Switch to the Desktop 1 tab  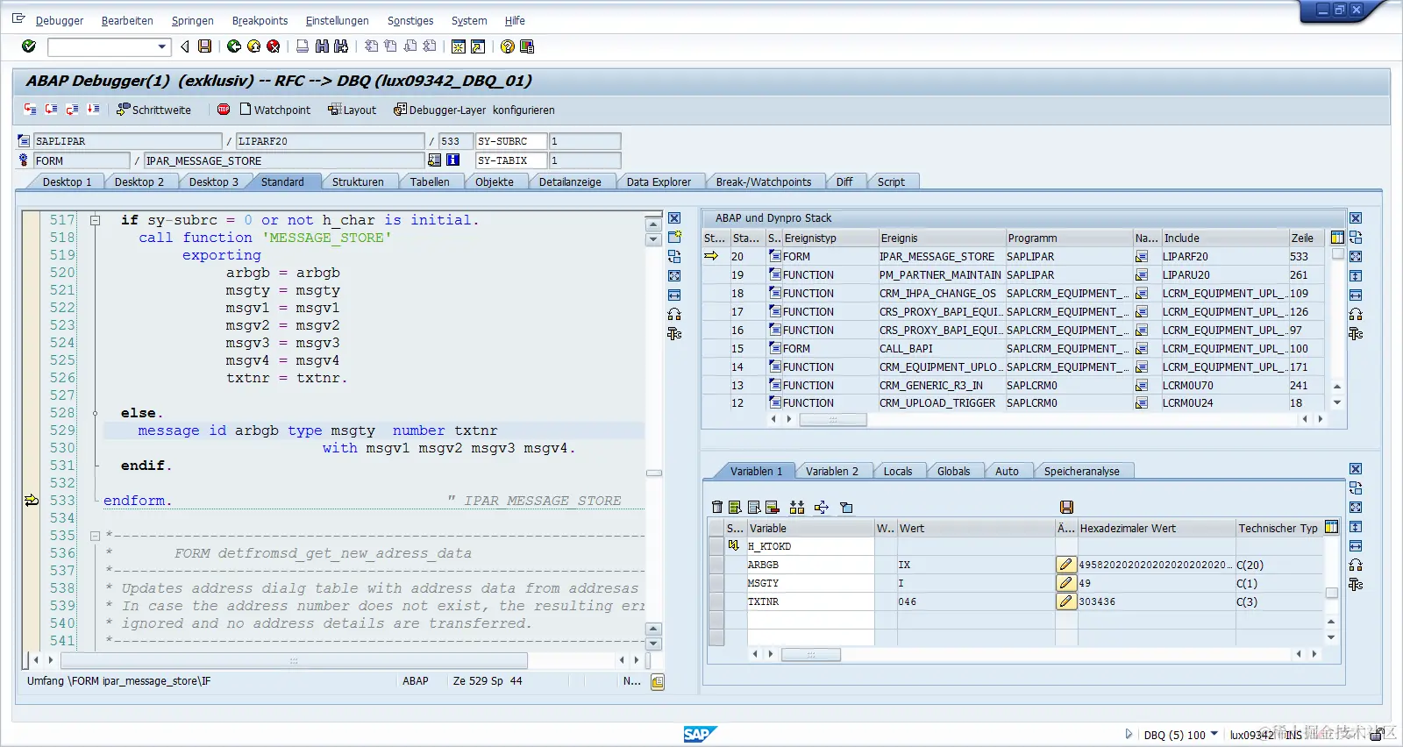click(67, 182)
